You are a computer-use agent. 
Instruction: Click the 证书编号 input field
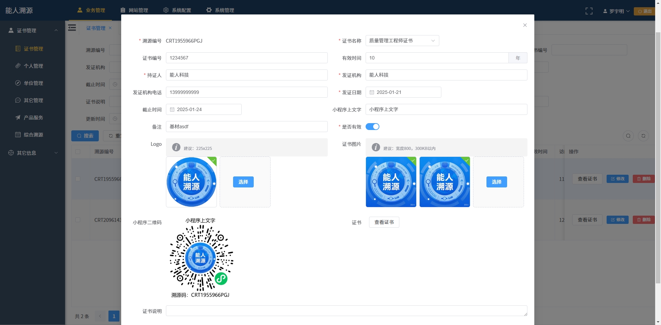pyautogui.click(x=246, y=58)
